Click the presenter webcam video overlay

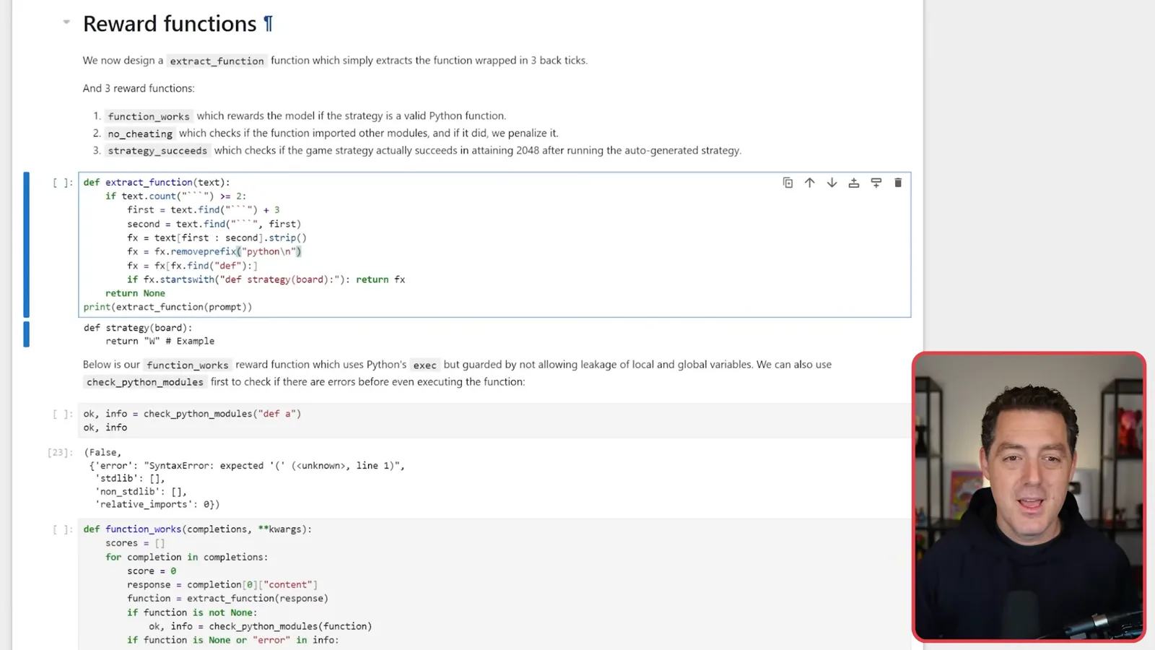(1029, 497)
